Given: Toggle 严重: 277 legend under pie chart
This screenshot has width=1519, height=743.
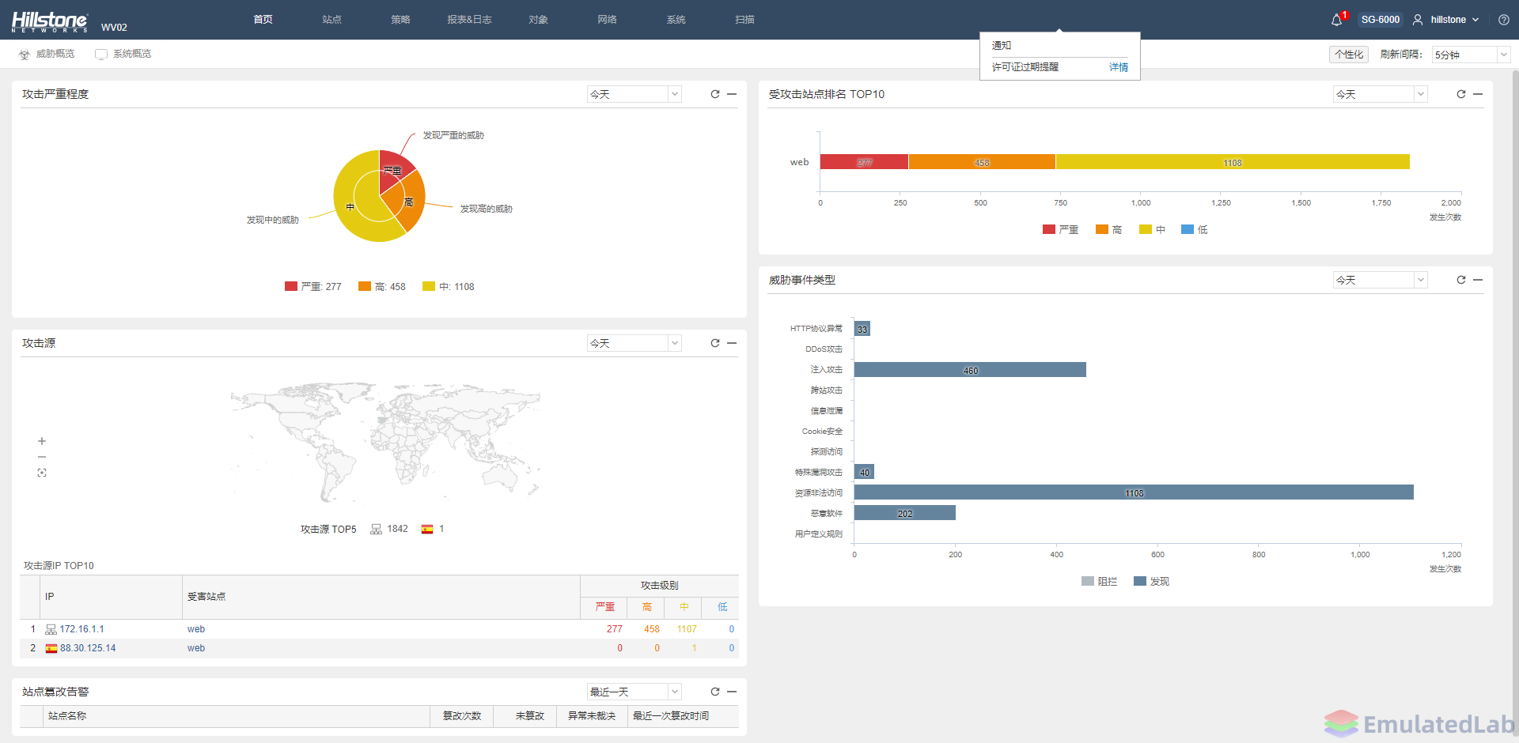Looking at the screenshot, I should click(x=313, y=286).
